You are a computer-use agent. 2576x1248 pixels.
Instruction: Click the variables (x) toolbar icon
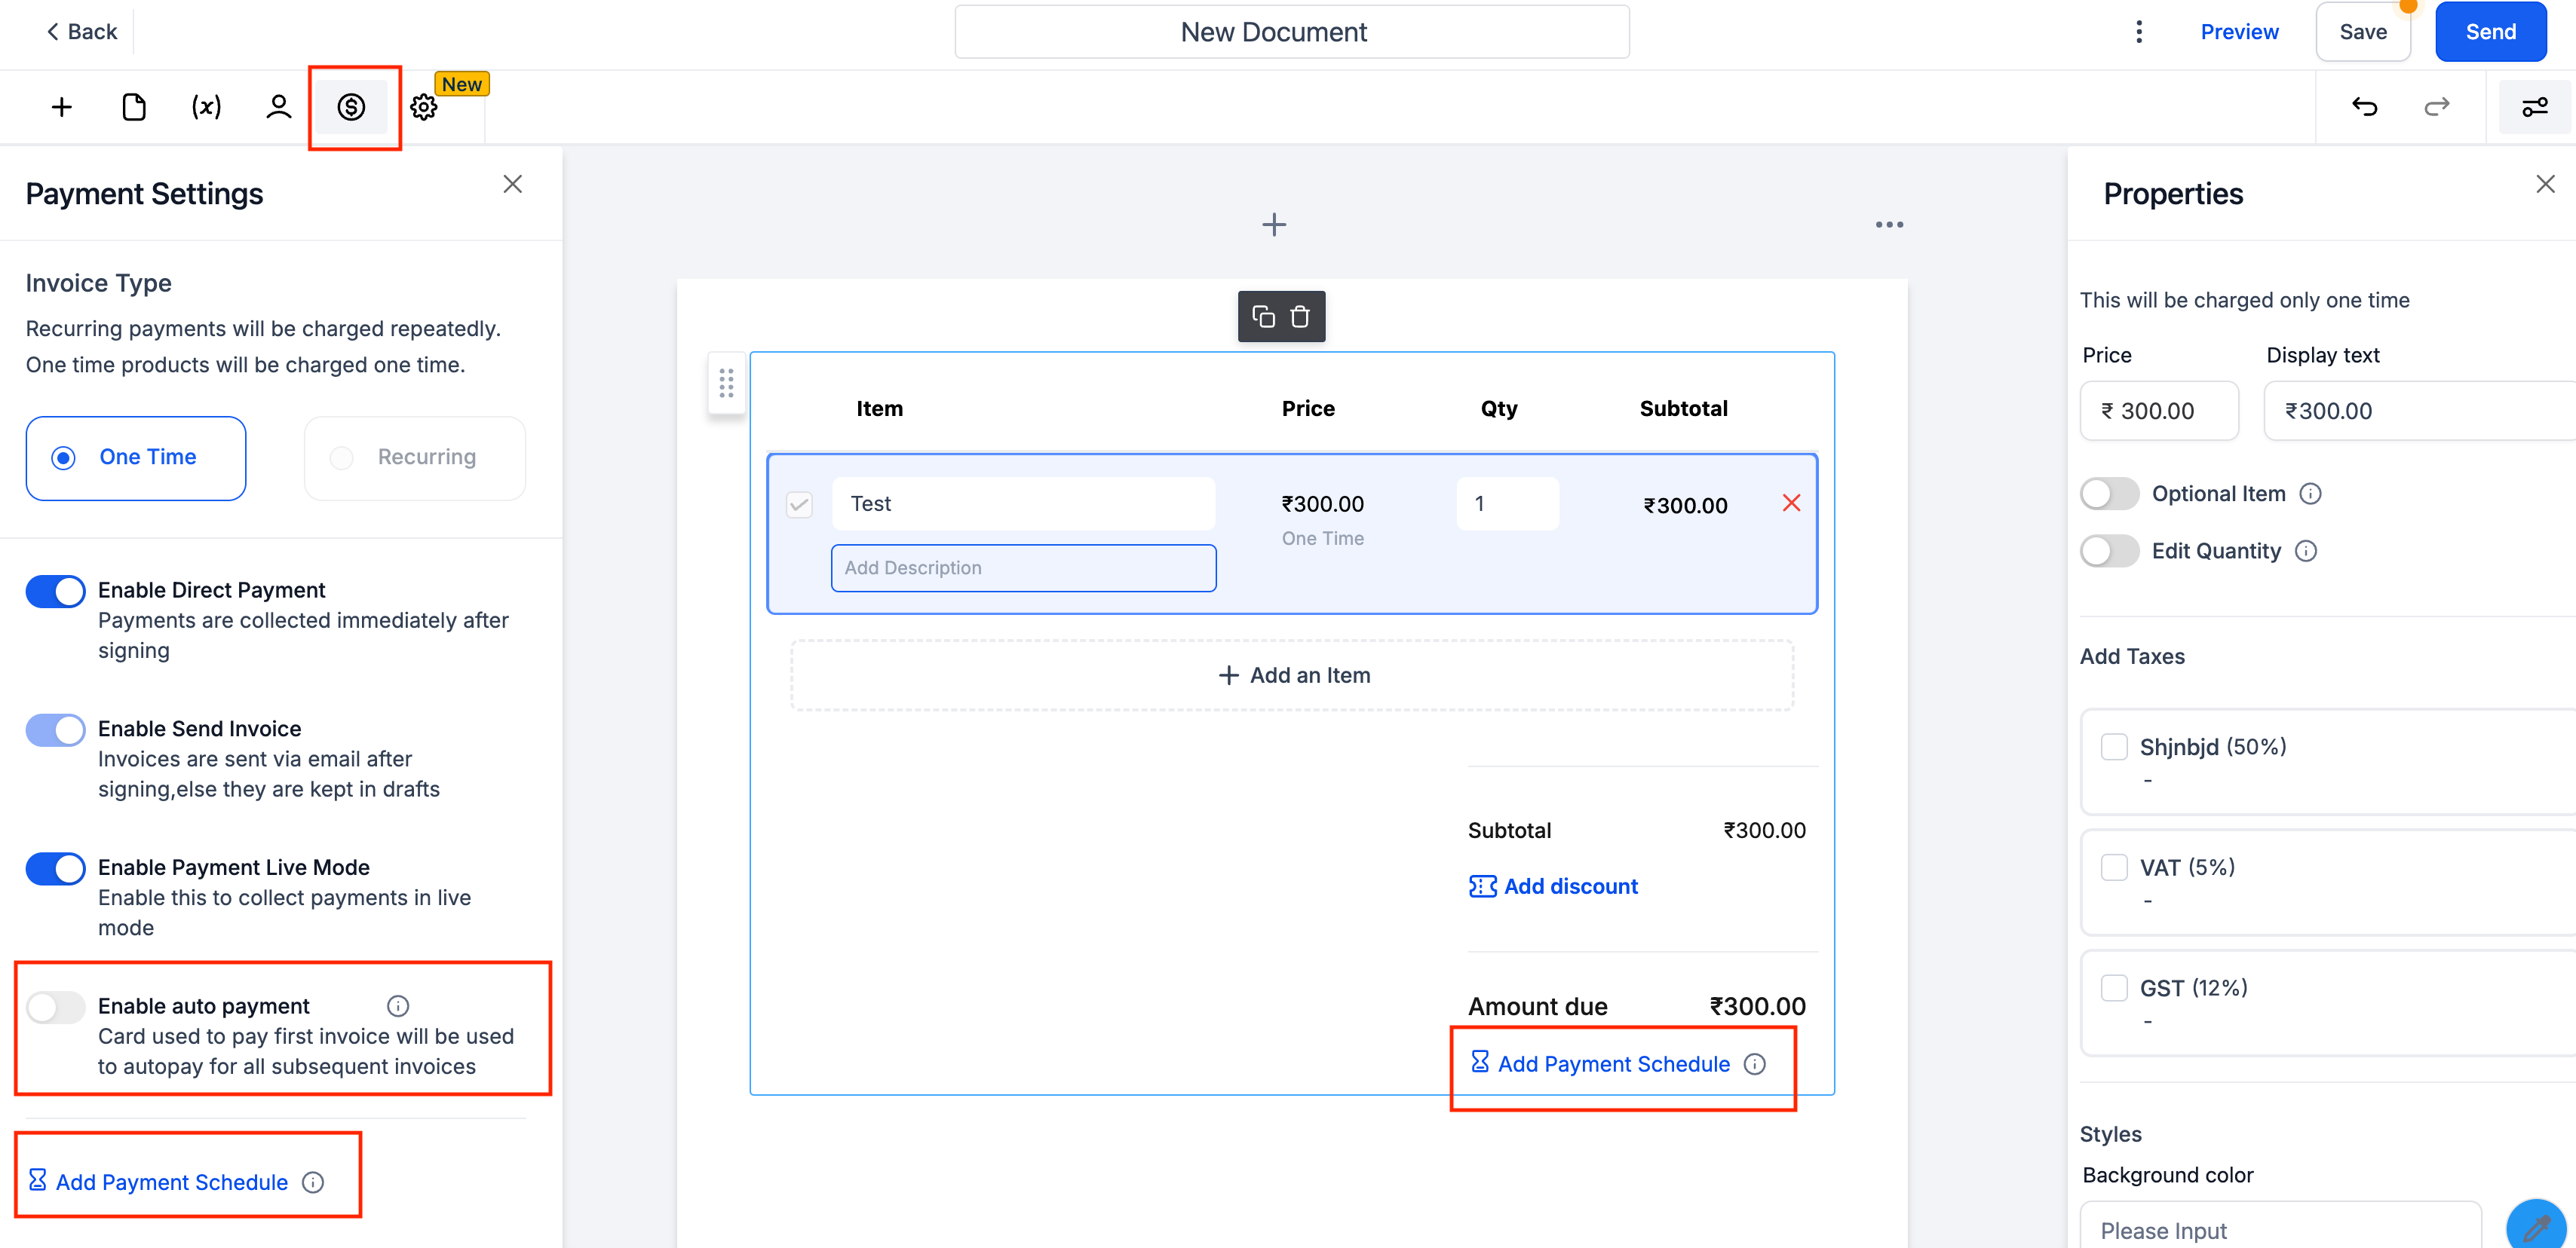tap(206, 107)
